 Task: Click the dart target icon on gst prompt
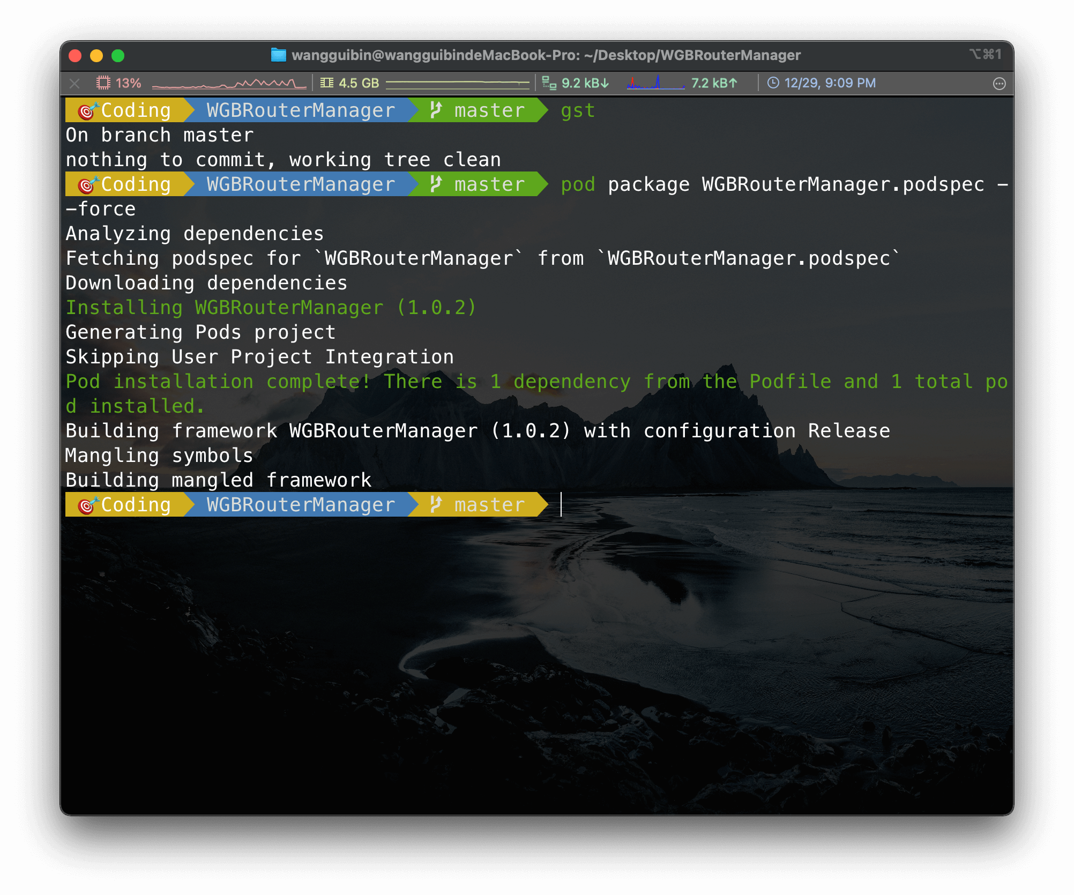click(88, 110)
